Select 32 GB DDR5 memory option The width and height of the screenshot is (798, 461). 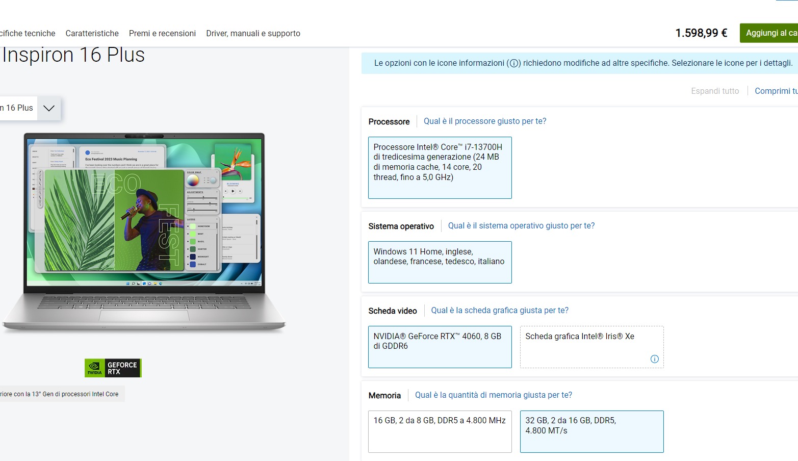592,431
